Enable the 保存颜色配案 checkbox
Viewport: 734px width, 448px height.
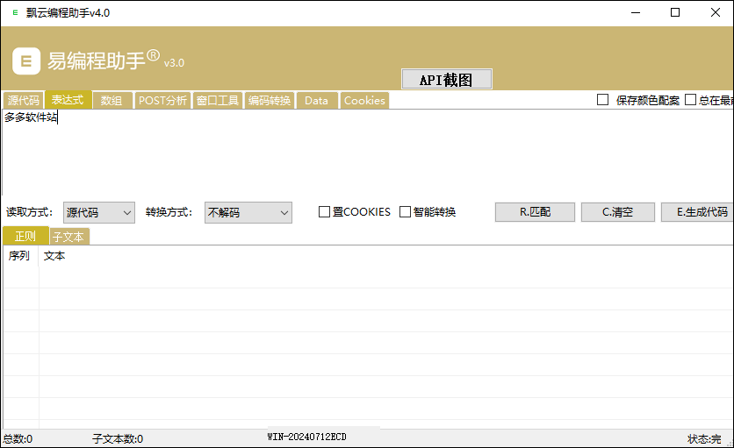click(x=603, y=100)
